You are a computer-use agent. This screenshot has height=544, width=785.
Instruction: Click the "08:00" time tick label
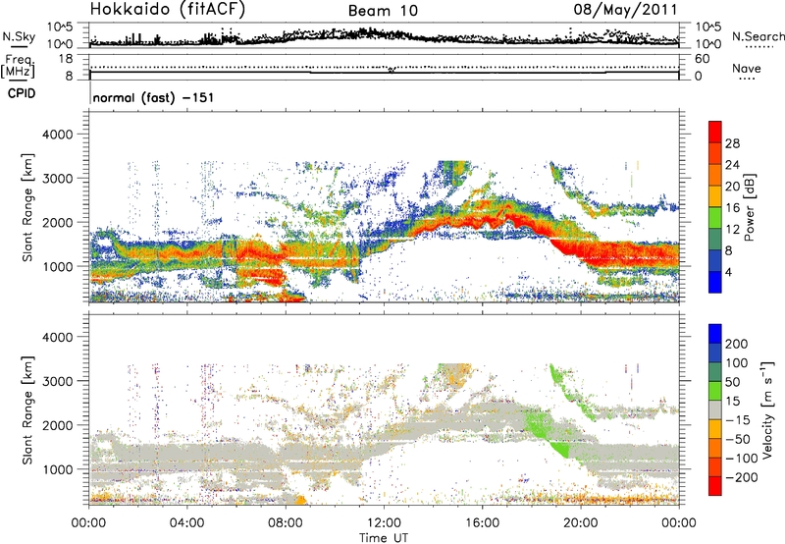click(x=286, y=523)
